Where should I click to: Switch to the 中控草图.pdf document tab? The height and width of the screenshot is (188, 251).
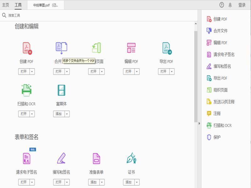click(45, 5)
